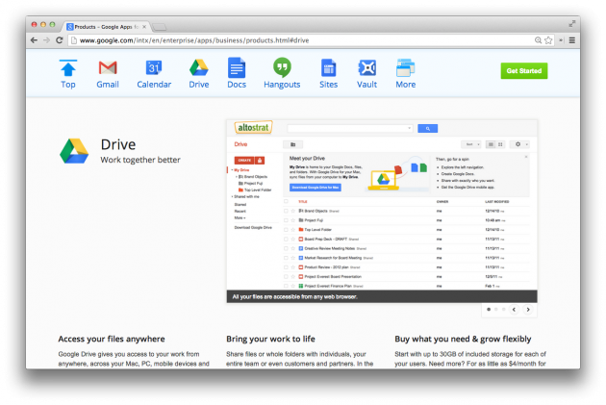
Task: Open the Sort dropdown in Drive preview
Action: click(x=470, y=144)
